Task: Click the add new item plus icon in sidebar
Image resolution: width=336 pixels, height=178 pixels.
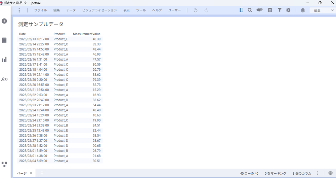Action: [x=4, y=21]
